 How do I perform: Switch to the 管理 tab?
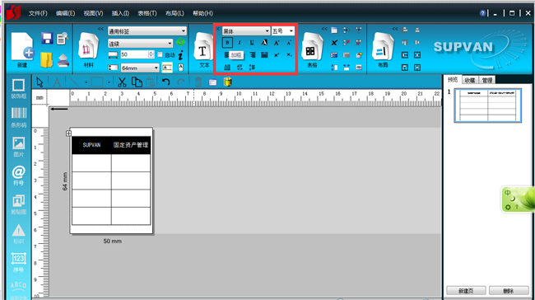click(x=487, y=80)
